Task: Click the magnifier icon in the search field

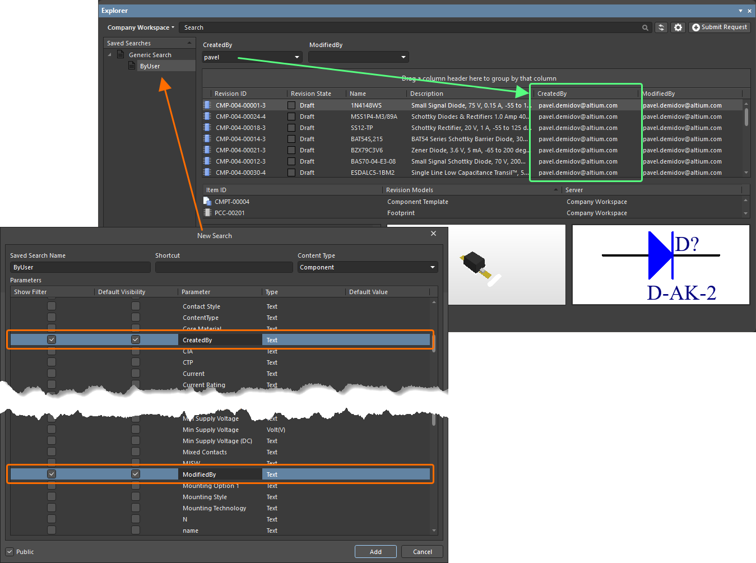Action: point(645,27)
